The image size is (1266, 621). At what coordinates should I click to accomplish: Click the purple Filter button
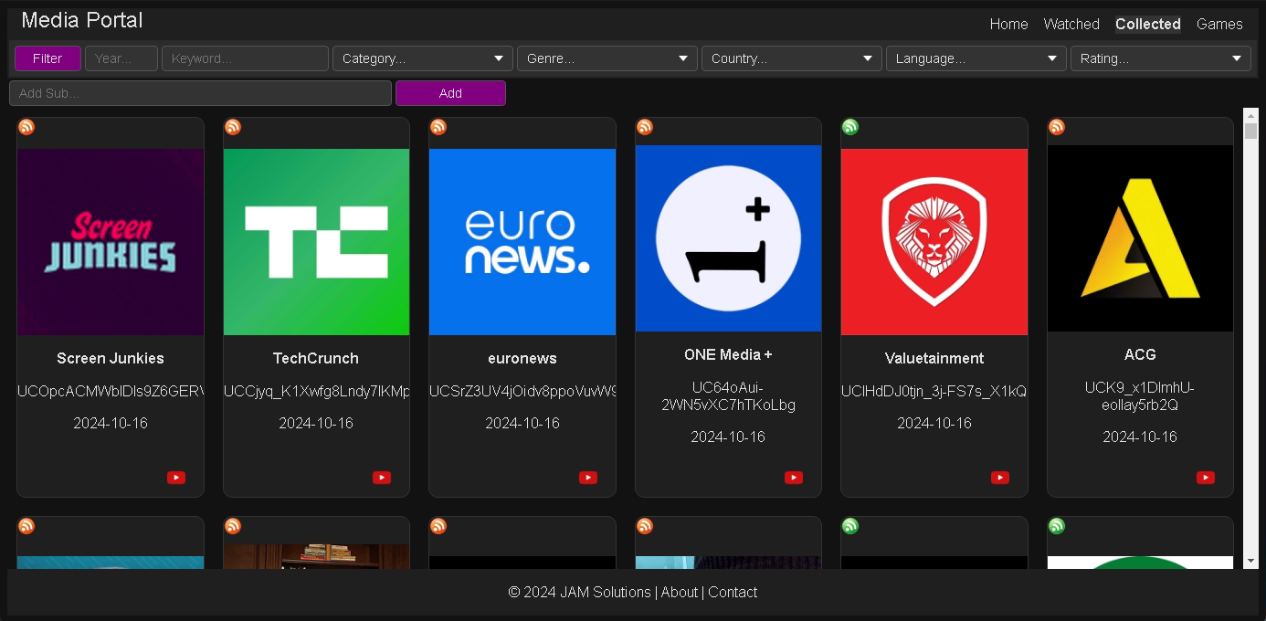point(47,58)
